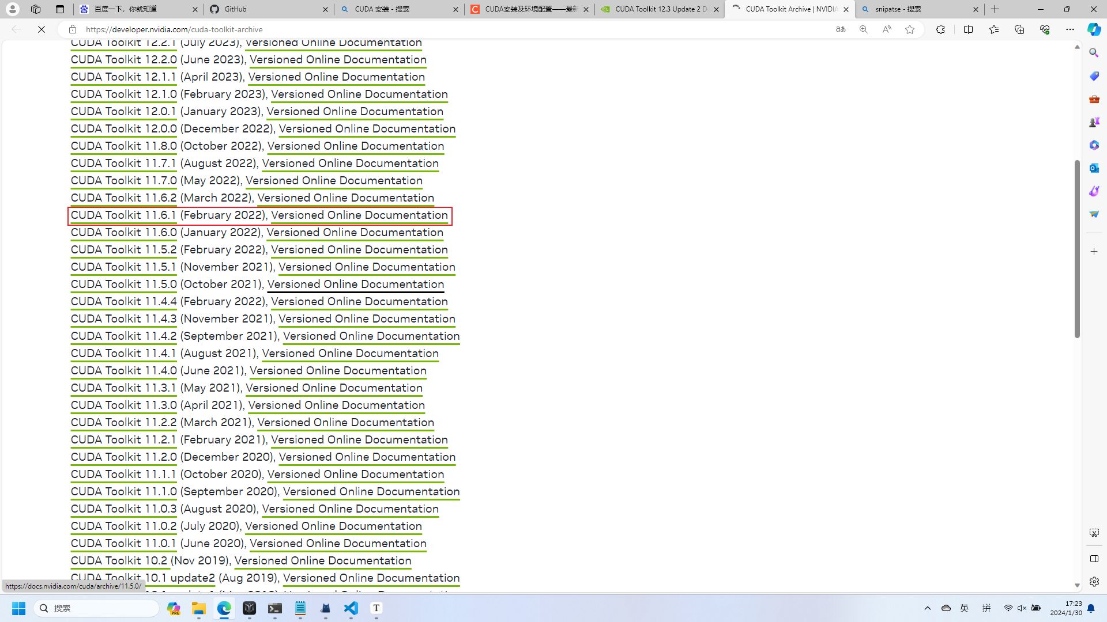This screenshot has height=622, width=1107.
Task: Open the CUDA Toolkit 11.6.1 link
Action: (123, 215)
